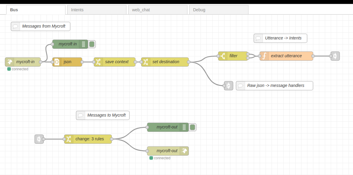Image resolution: width=353 pixels, height=175 pixels.
Task: Open the Intents flow tab
Action: [x=97, y=10]
